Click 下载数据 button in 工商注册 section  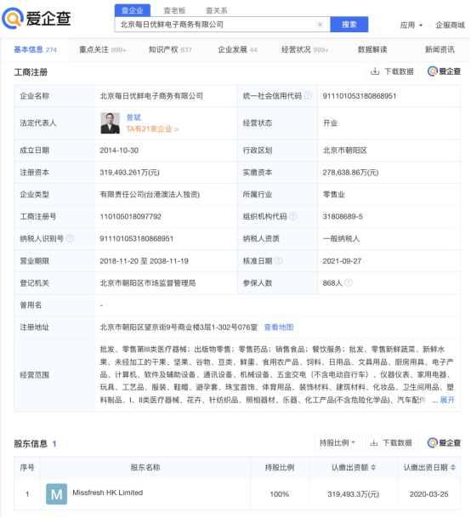coord(392,71)
